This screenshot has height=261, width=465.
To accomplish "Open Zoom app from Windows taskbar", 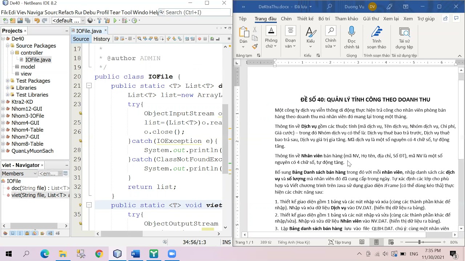I will (x=171, y=254).
